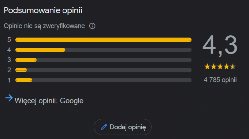Screen dimensions: 249x139
Task: Click the info icon beside unverified reviews notice
Action: pos(92,26)
